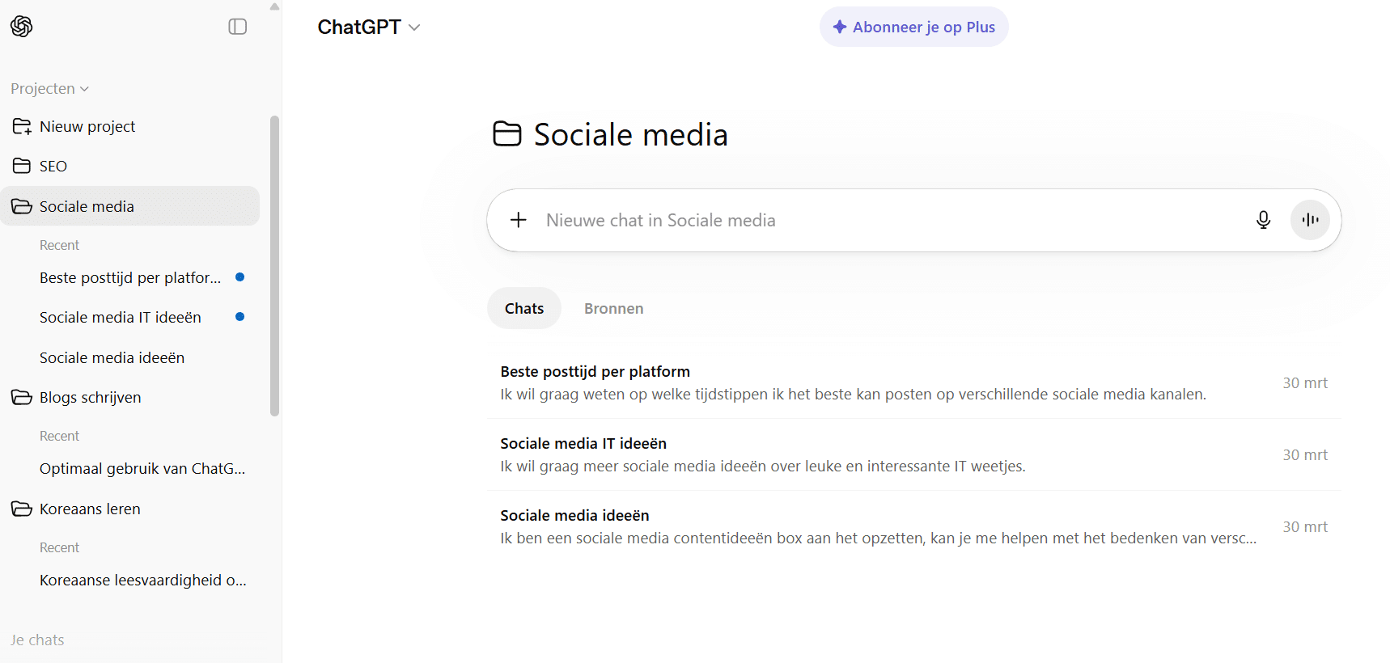Click Abonneer je op Plus button

tap(913, 27)
